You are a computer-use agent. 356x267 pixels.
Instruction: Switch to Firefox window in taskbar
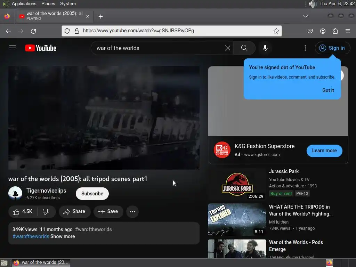point(41,263)
